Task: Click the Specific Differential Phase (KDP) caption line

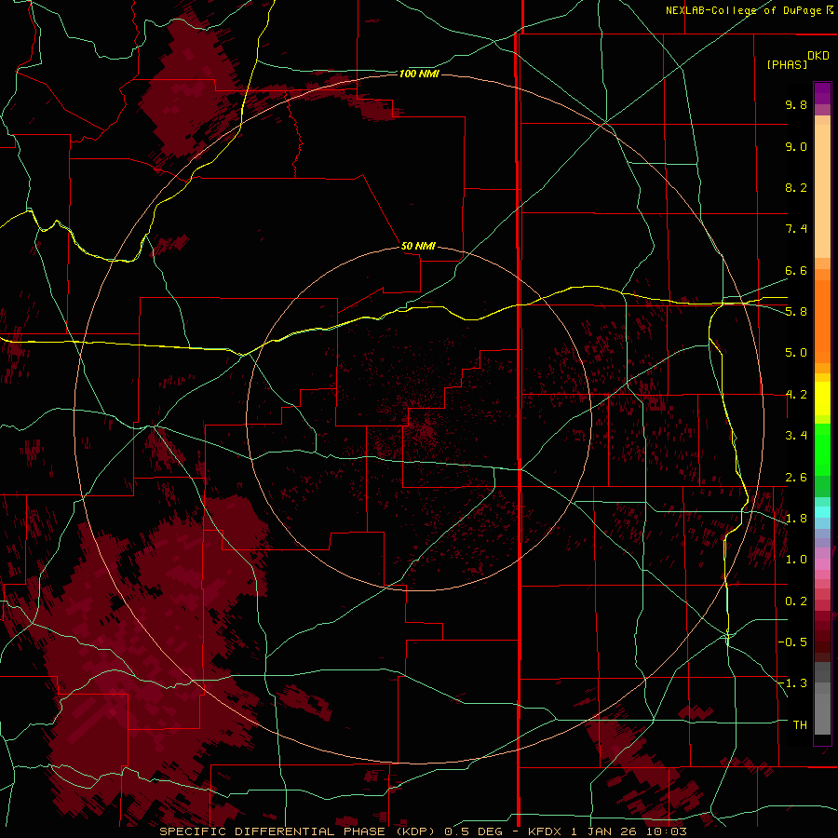Action: [423, 831]
